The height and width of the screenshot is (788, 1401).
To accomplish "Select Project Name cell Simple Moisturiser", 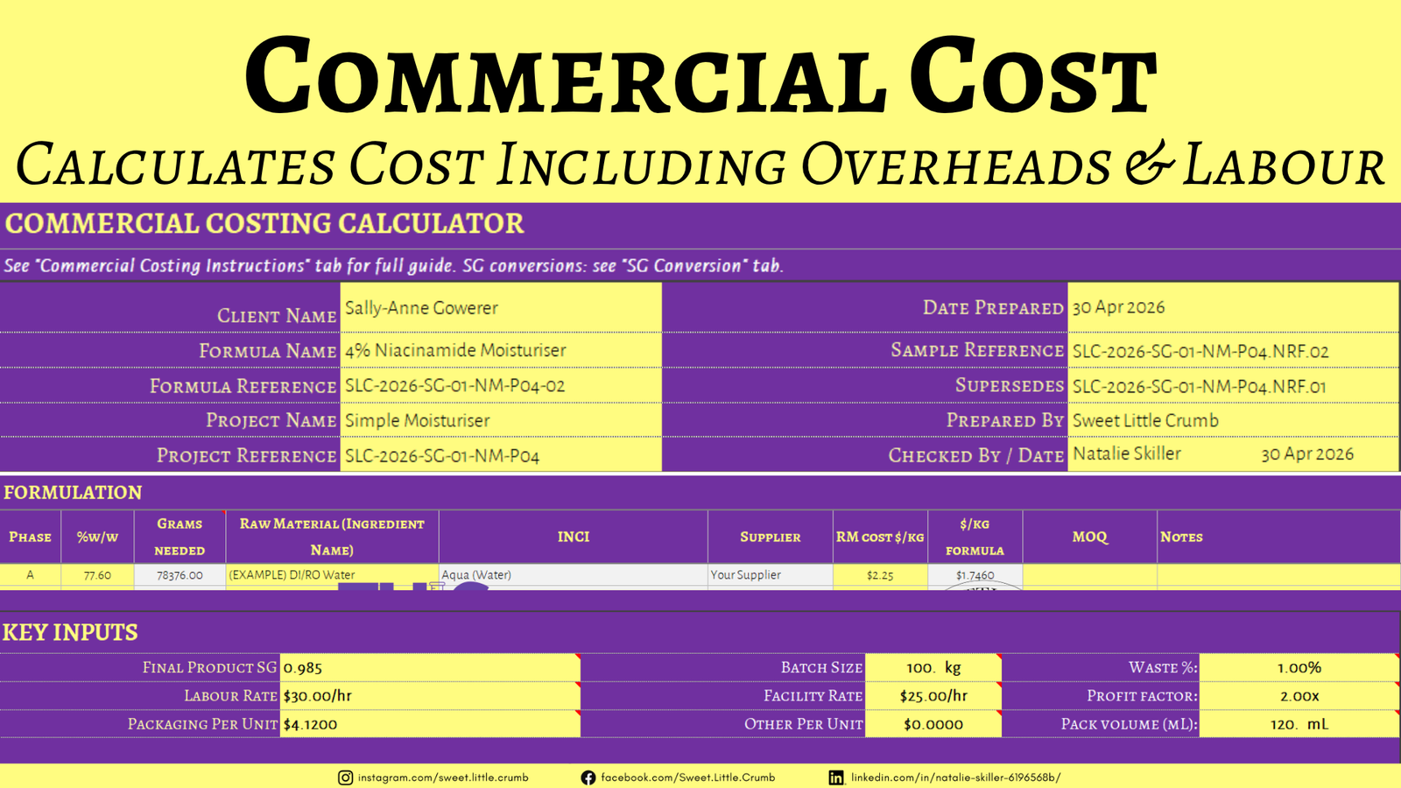I will pyautogui.click(x=501, y=420).
